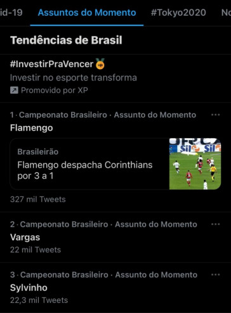Viewport: 231px width, 313px height.
Task: Click the promoted arrow icon beside XP
Action: 14,91
